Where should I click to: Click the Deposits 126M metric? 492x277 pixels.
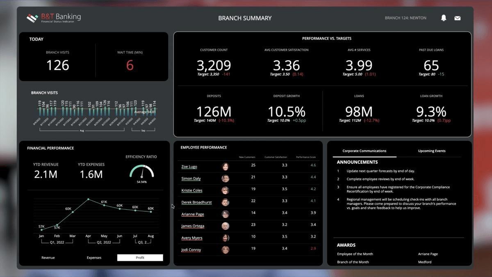pyautogui.click(x=214, y=111)
